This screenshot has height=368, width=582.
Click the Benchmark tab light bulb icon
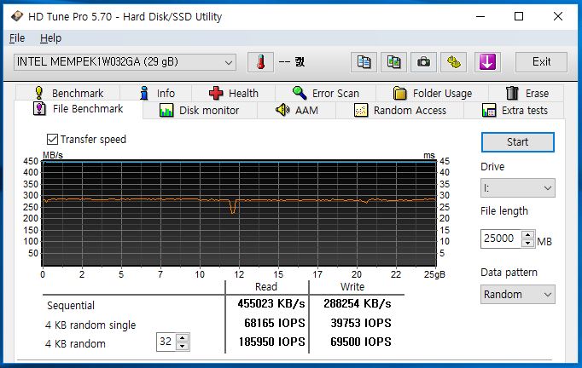38,93
